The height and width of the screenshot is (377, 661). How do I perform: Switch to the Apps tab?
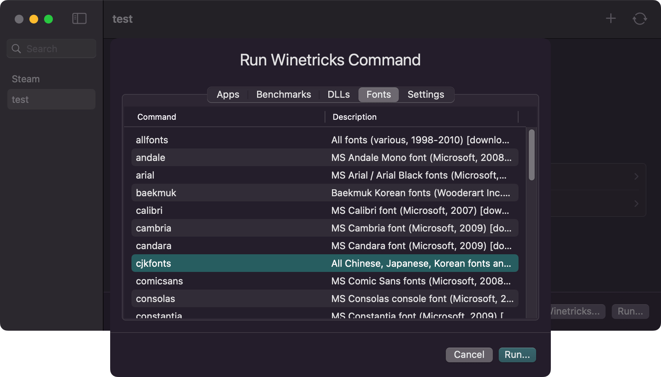[x=228, y=94]
